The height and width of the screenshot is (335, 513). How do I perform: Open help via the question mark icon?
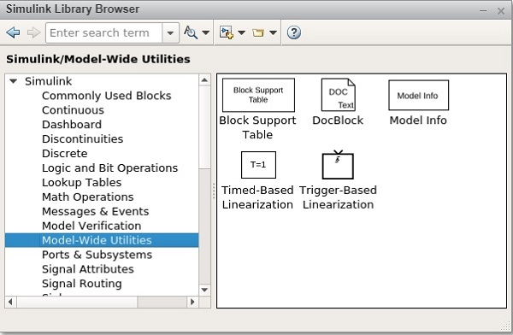point(294,32)
